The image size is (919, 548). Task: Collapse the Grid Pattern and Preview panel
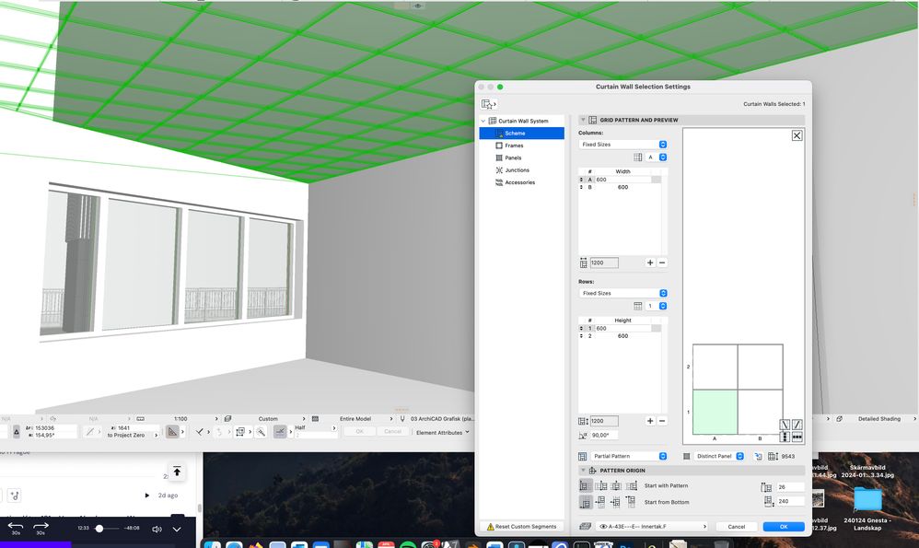point(583,120)
